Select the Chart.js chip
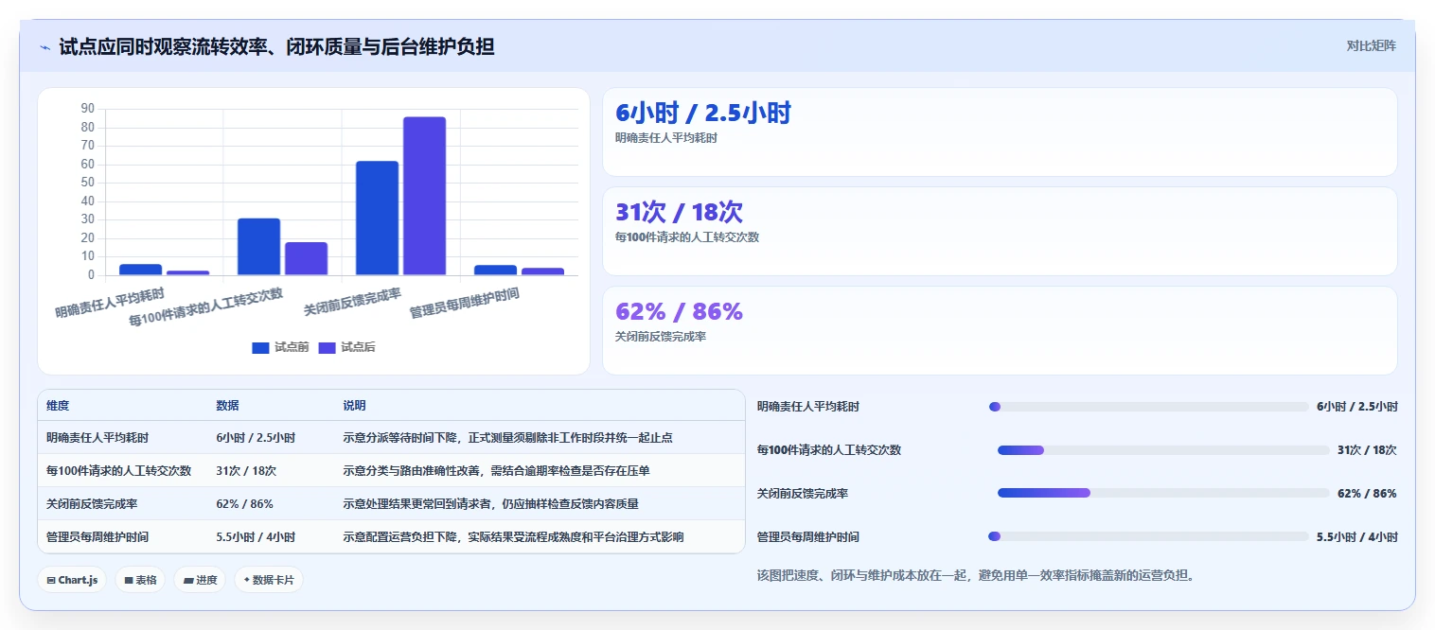This screenshot has height=630, width=1435. (72, 580)
